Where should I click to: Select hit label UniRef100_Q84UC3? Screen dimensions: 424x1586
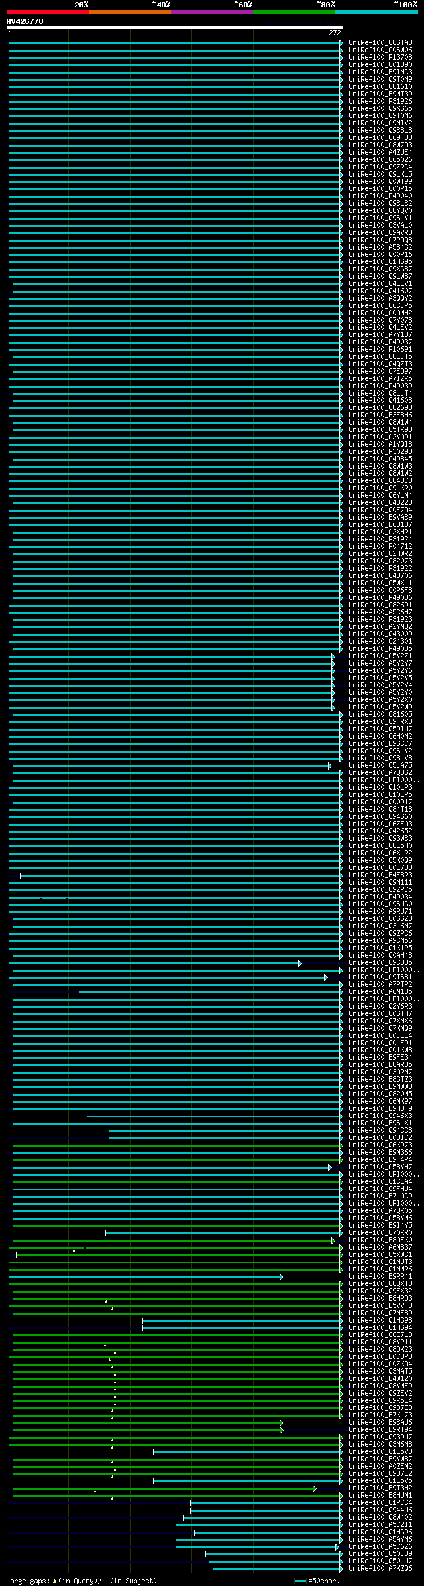(380, 481)
